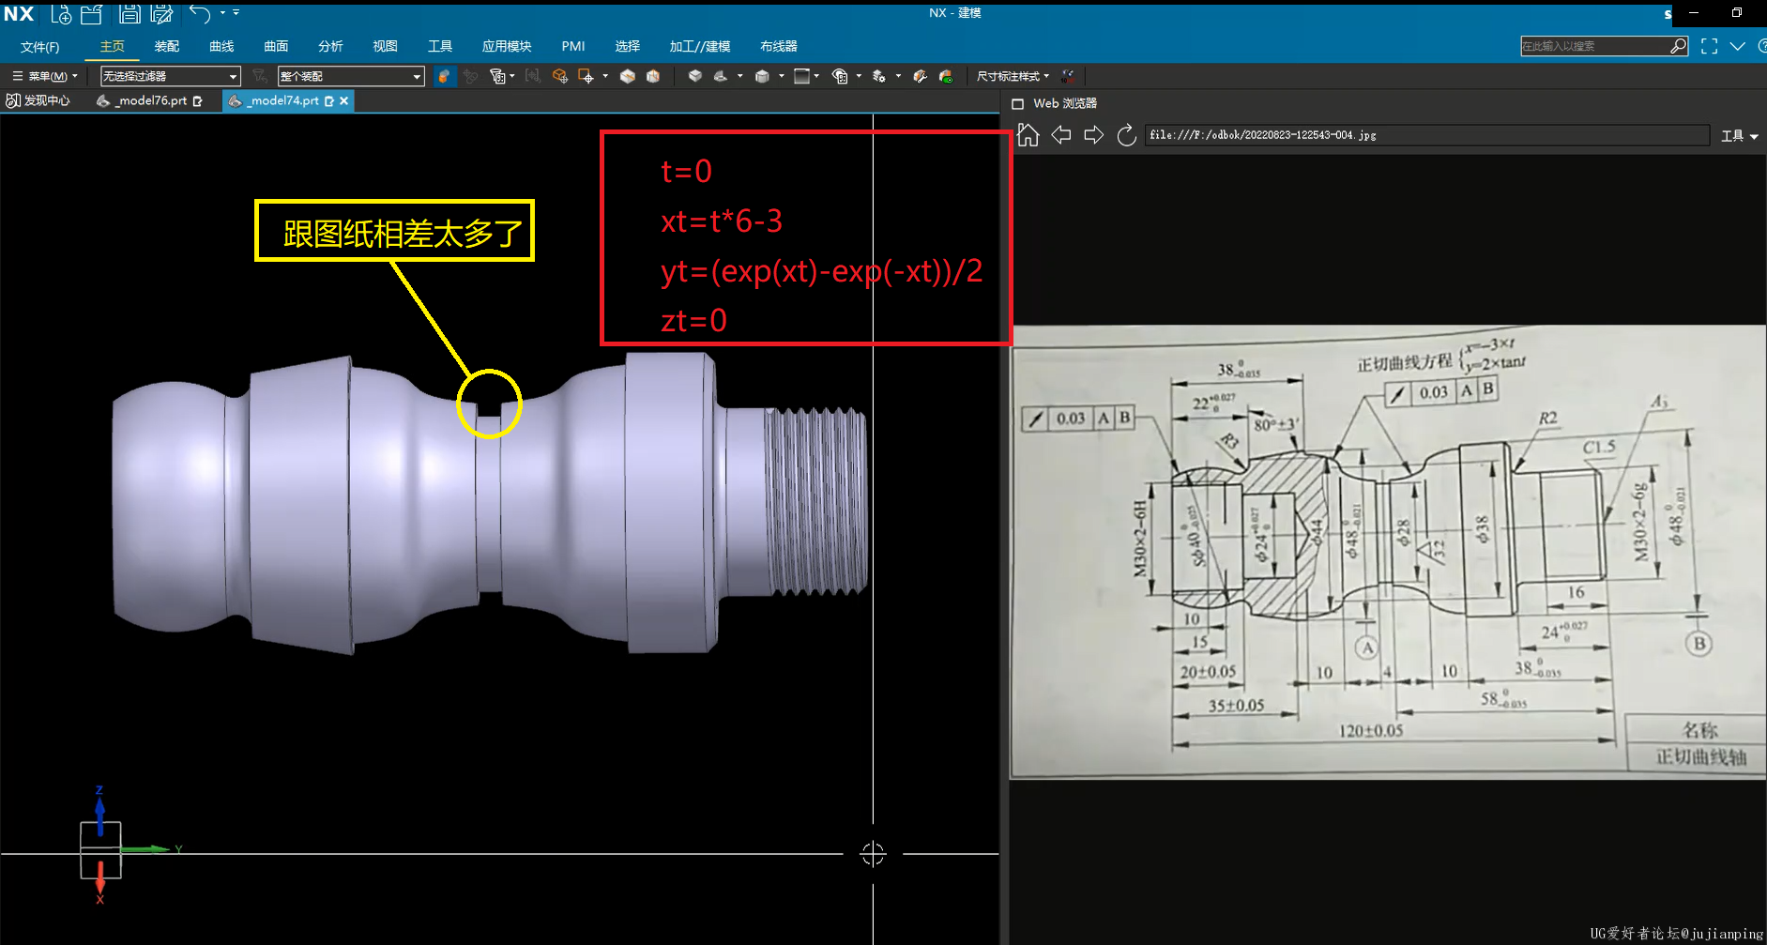Click the New file icon in quick access bar
Screen dimensions: 1767x945
point(61,14)
